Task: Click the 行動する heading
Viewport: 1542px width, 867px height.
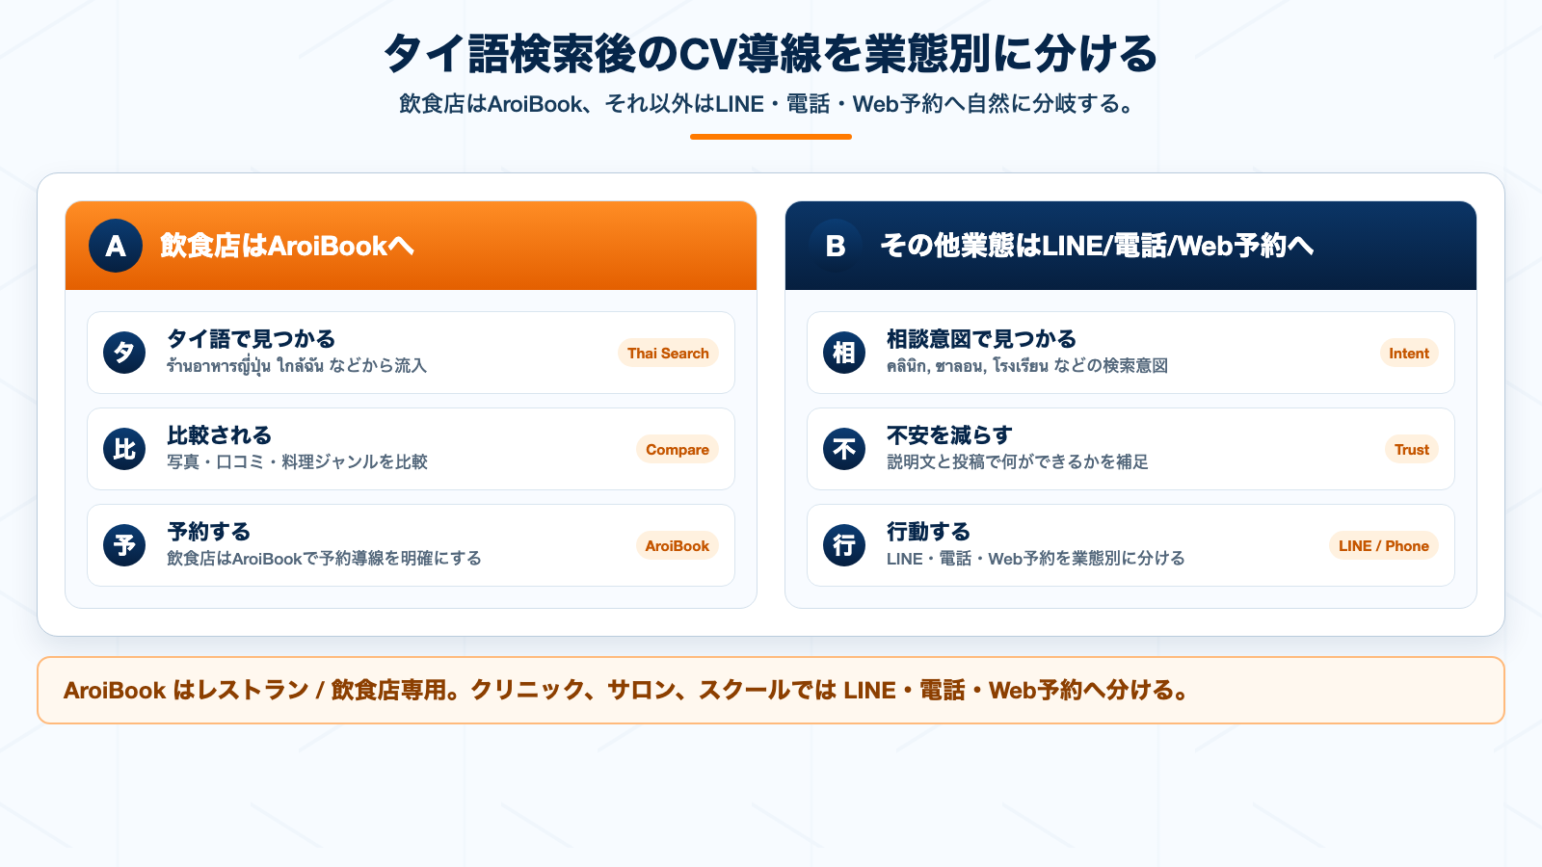Action: pos(929,532)
